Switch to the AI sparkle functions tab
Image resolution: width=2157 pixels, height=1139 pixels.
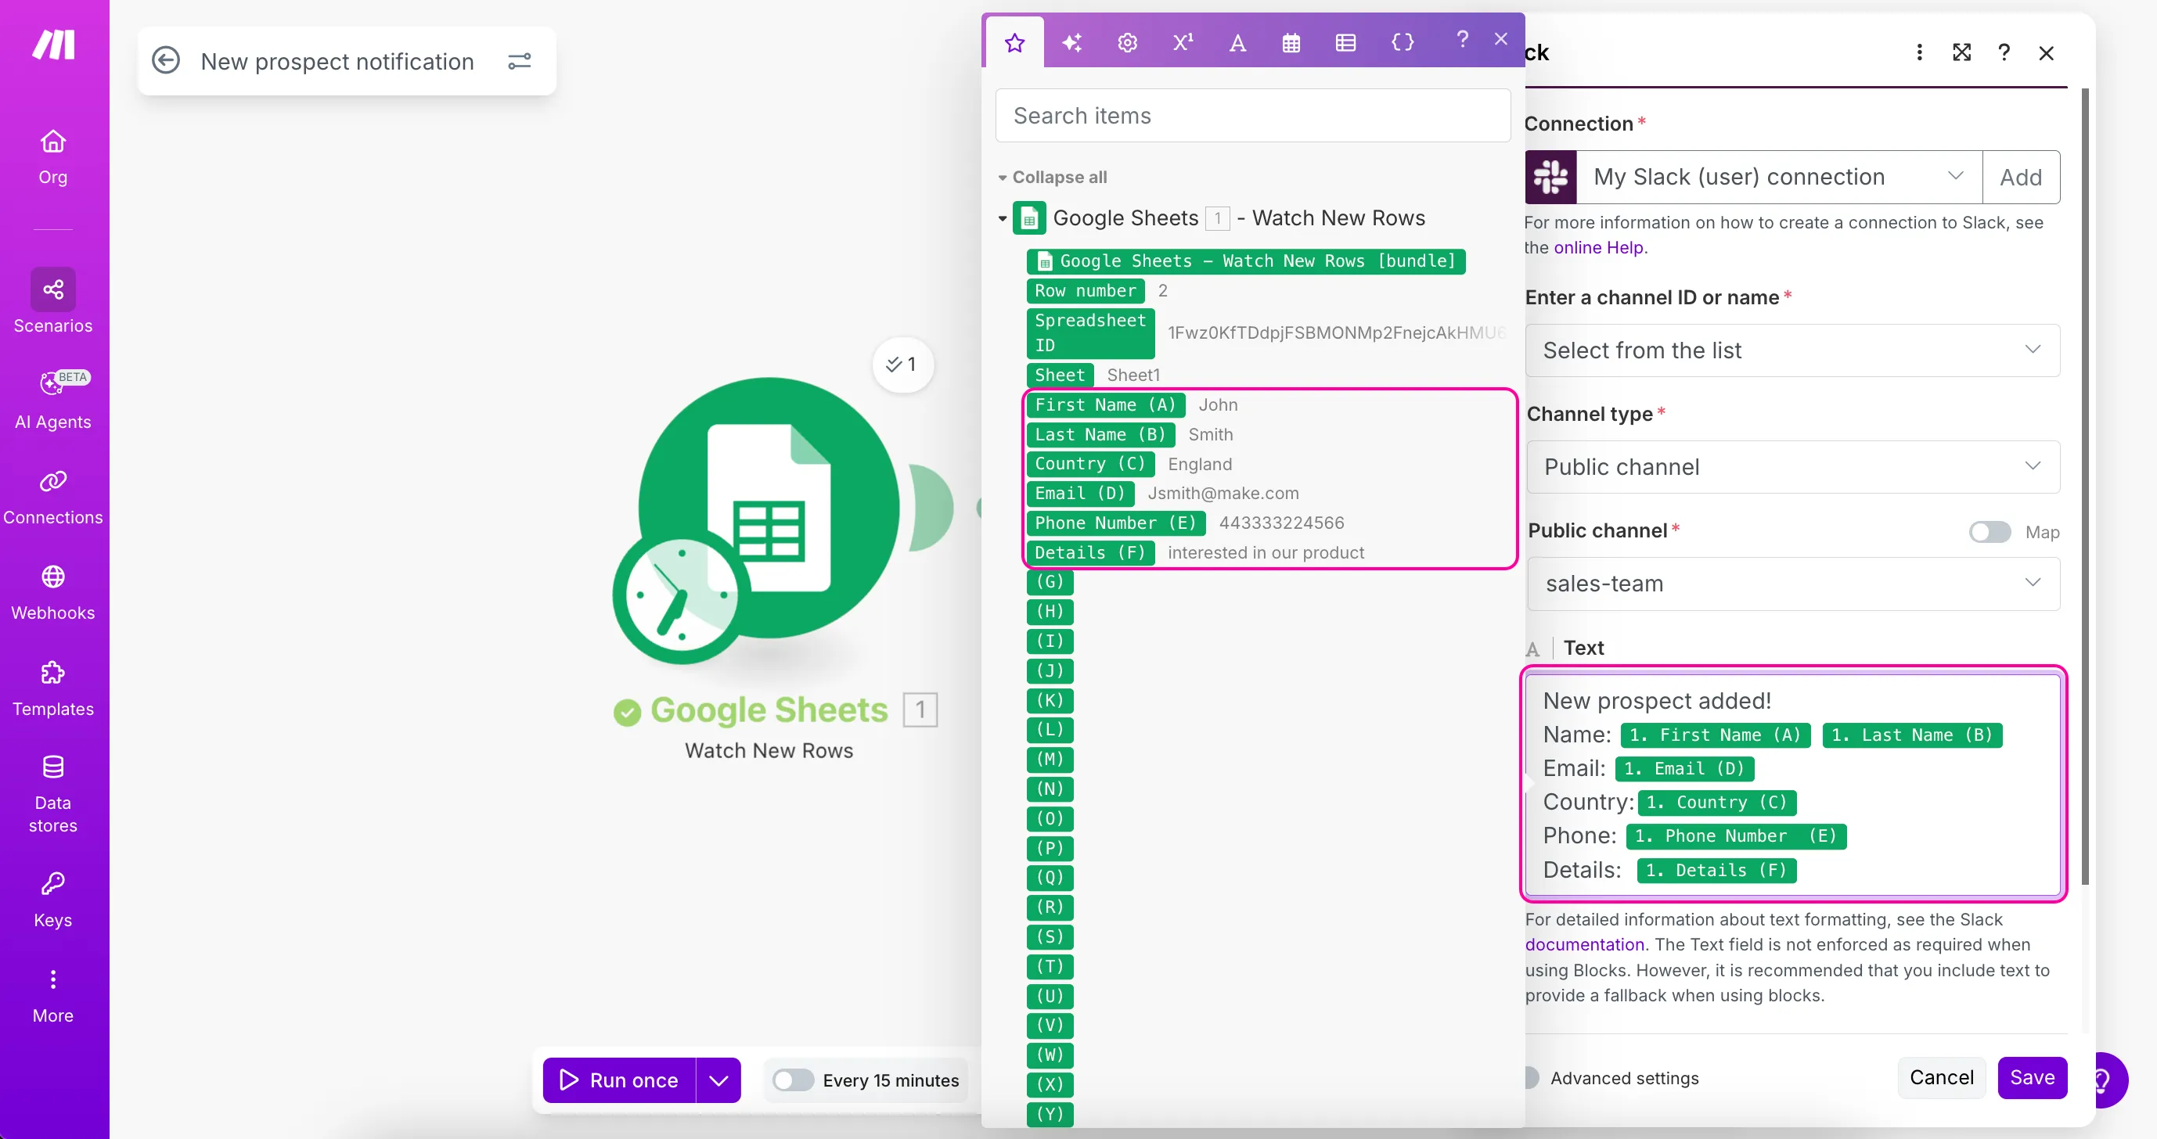(1071, 43)
